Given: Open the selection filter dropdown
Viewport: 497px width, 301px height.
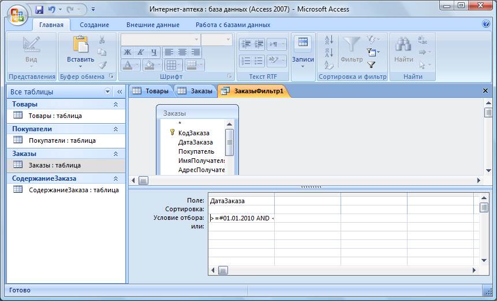Looking at the screenshot, I should click(373, 40).
